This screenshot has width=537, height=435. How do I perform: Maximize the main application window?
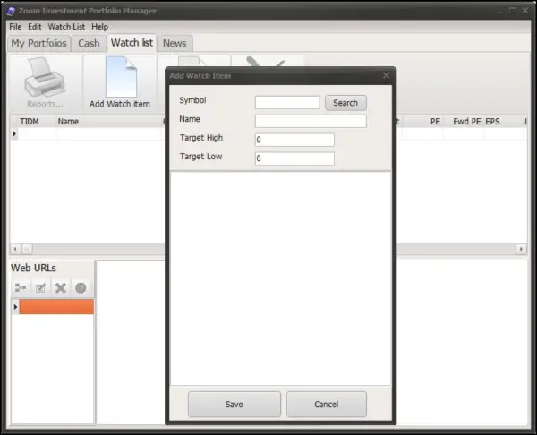click(512, 11)
